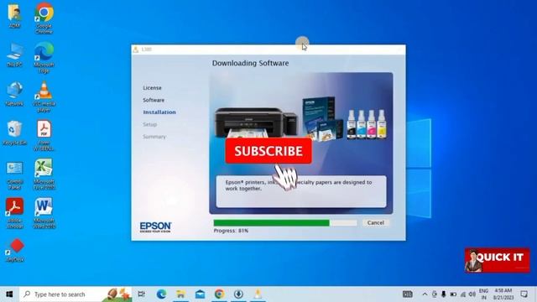Select Microsoft Excel desktop shortcut
The width and height of the screenshot is (537, 302).
click(44, 174)
